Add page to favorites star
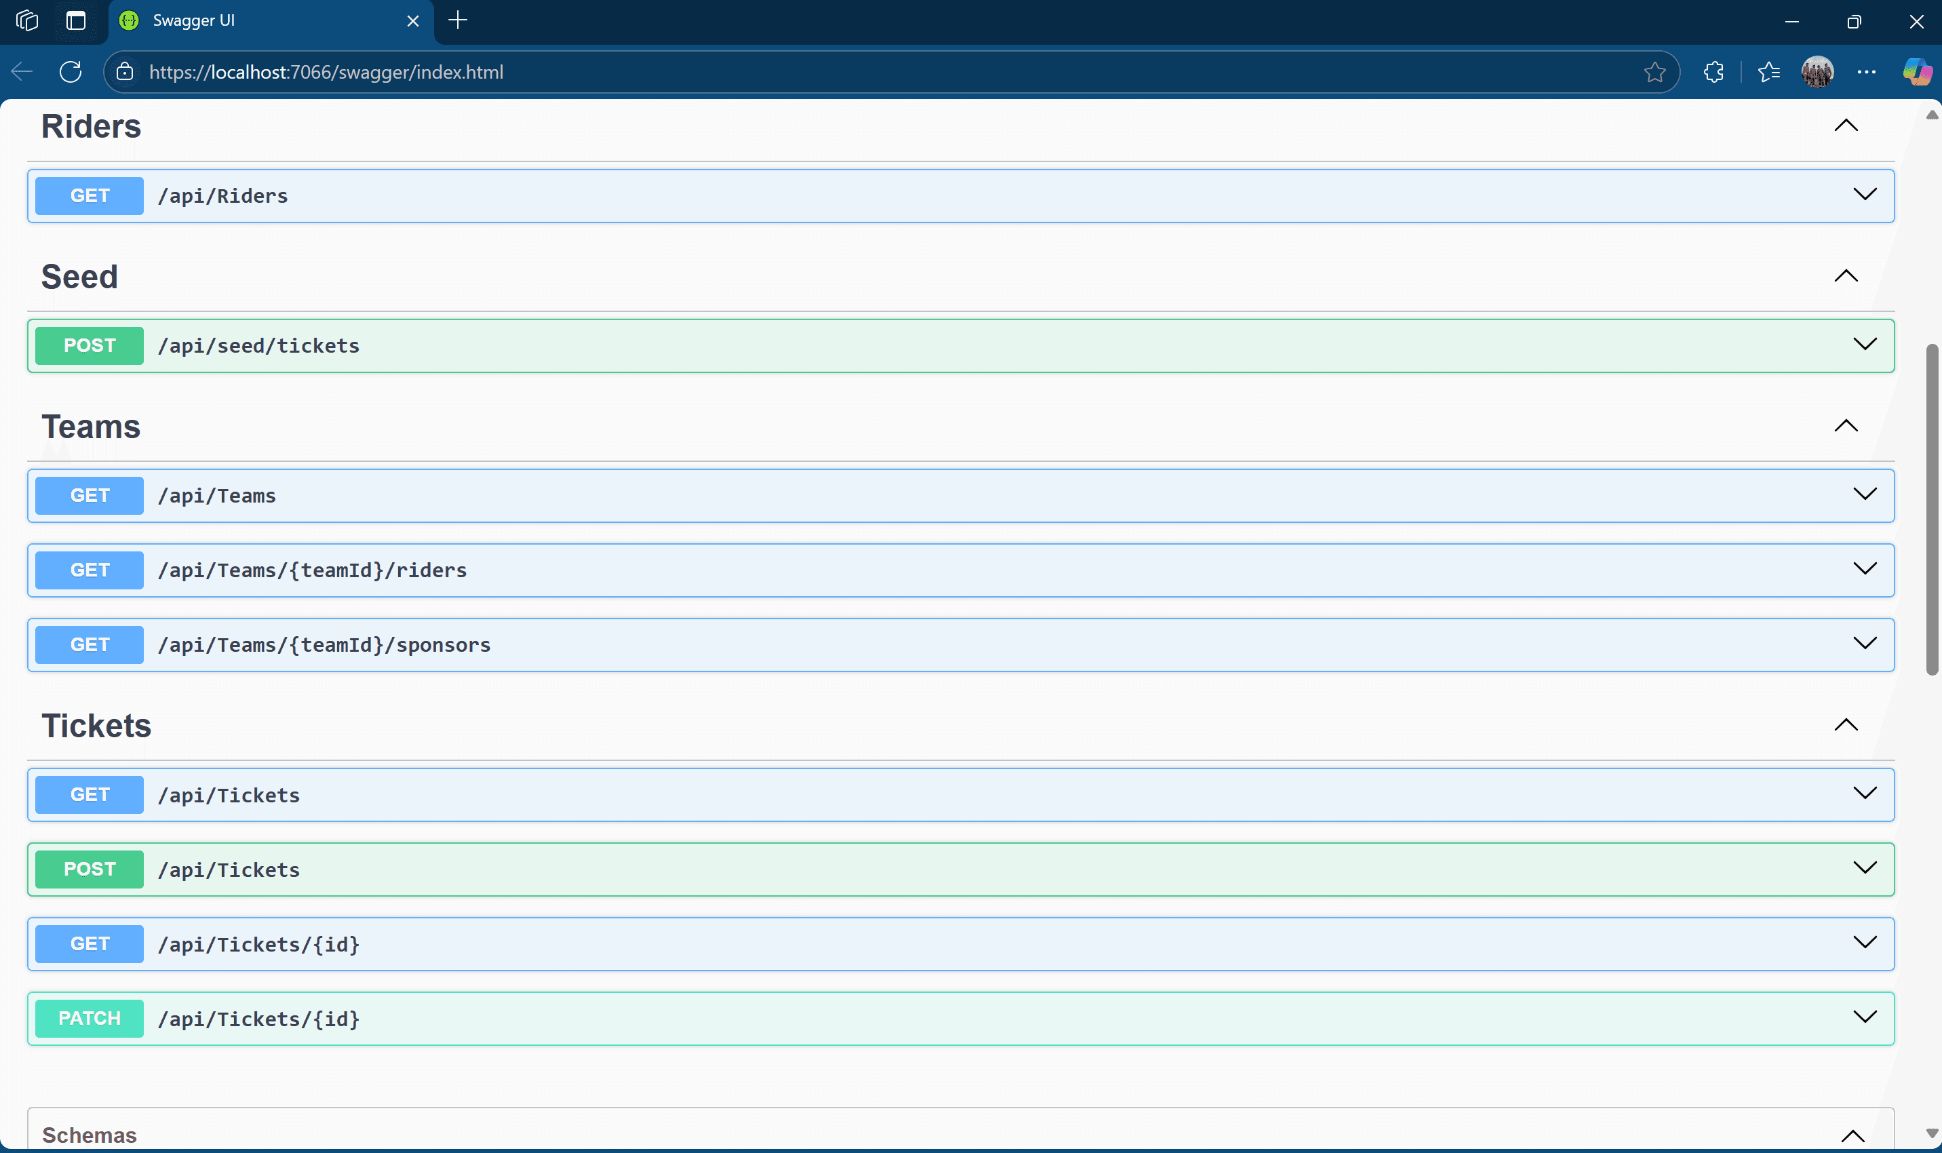 1654,73
